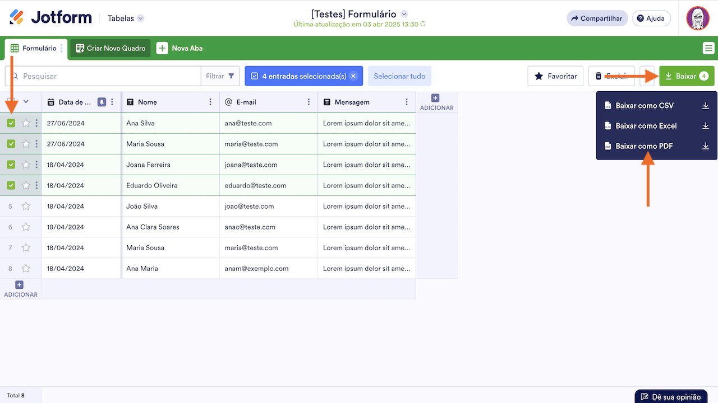Click the Nome column header
This screenshot has width=718, height=403.
tap(171, 102)
